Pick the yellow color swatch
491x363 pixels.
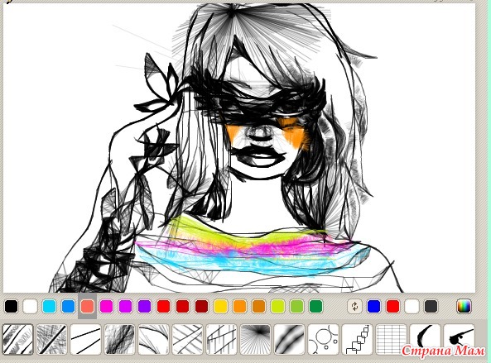[221, 306]
